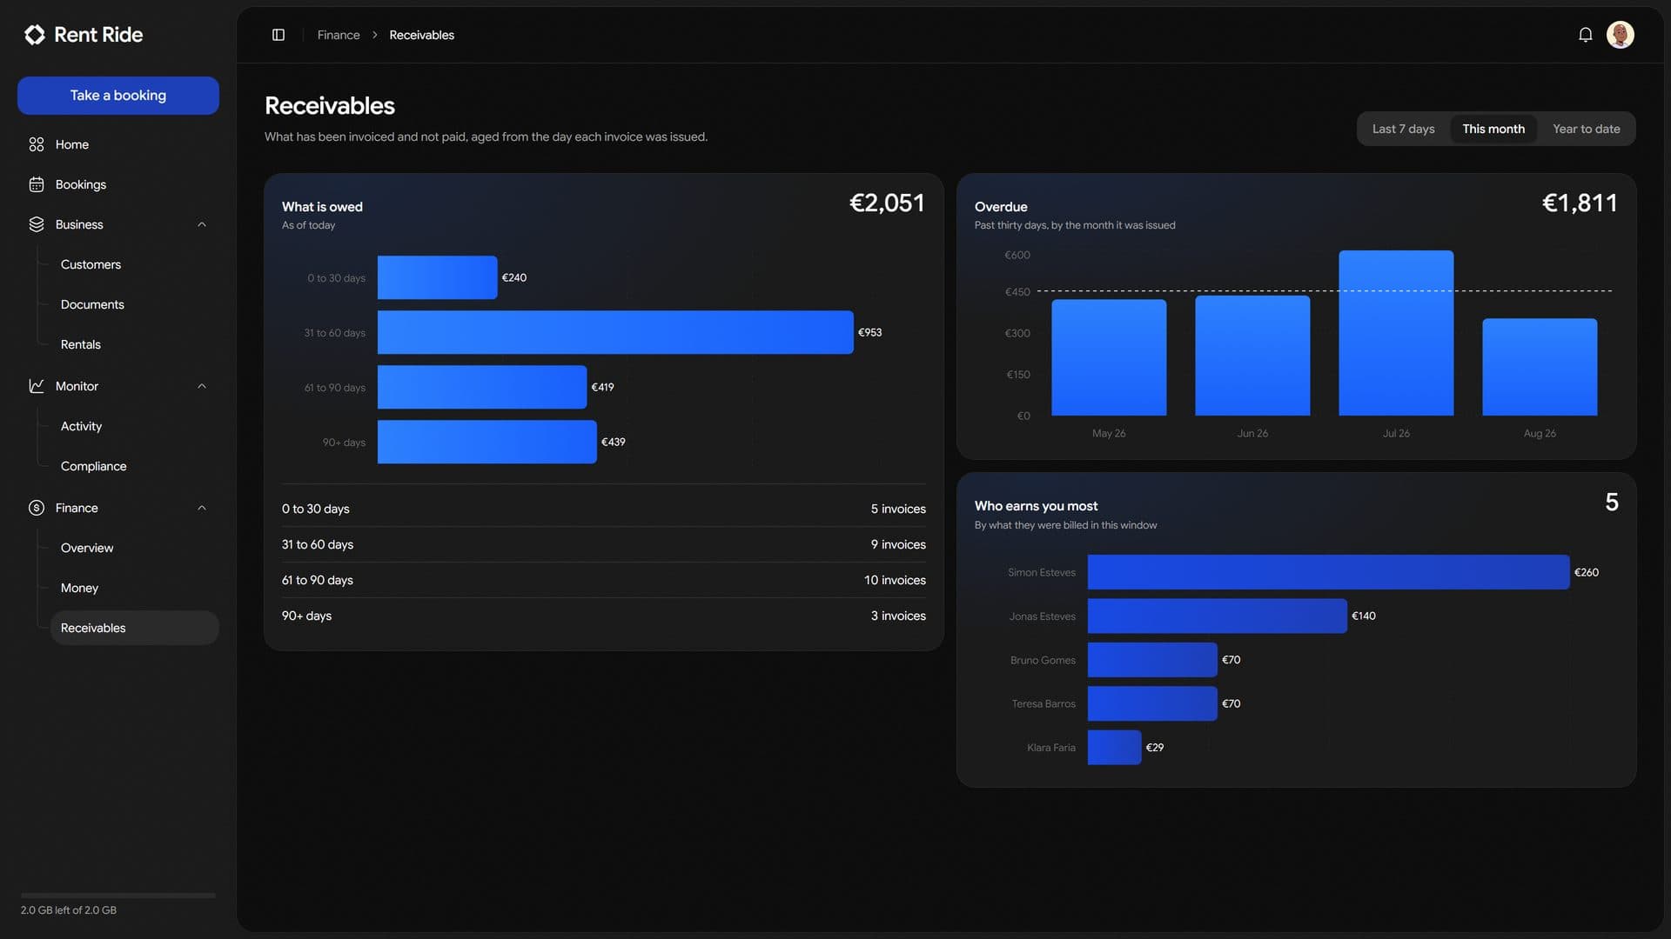Image resolution: width=1671 pixels, height=939 pixels.
Task: Click the 'Jonas Esteves' label
Action: pos(1042,616)
